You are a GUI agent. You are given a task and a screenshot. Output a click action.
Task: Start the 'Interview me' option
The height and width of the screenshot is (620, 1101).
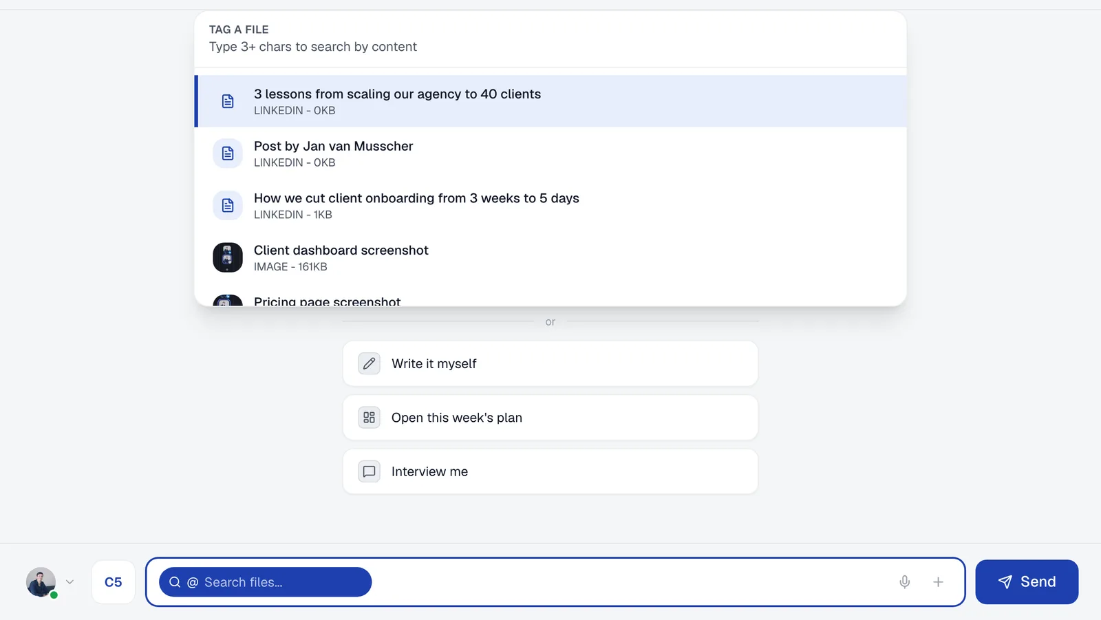click(550, 471)
